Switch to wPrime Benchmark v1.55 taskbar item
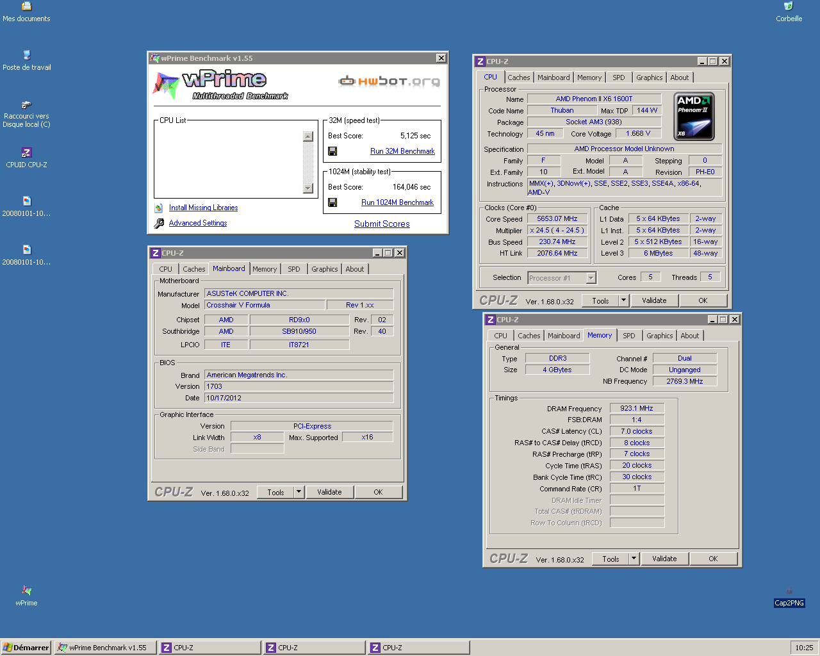This screenshot has width=820, height=656. pos(105,648)
